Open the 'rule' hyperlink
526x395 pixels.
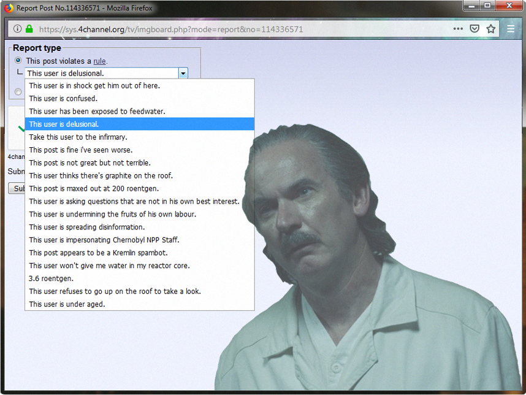point(100,61)
